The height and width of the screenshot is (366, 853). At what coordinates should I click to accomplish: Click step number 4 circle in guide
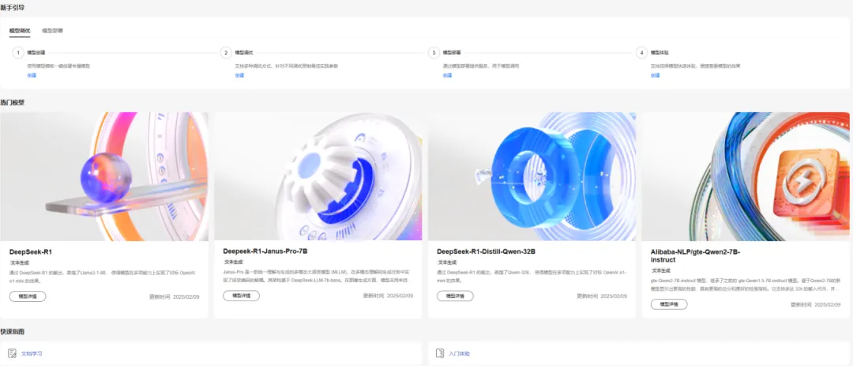pyautogui.click(x=642, y=53)
